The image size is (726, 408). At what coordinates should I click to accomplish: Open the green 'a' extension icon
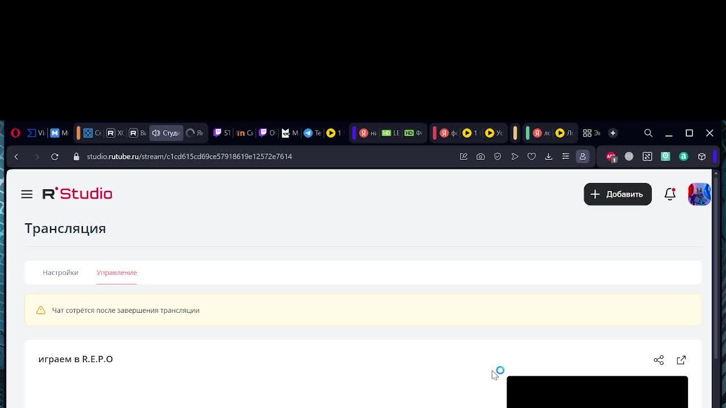coord(683,156)
